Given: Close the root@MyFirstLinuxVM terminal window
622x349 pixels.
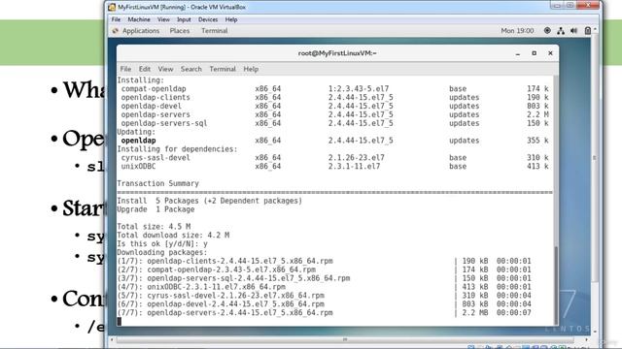Looking at the screenshot, I should [x=550, y=53].
